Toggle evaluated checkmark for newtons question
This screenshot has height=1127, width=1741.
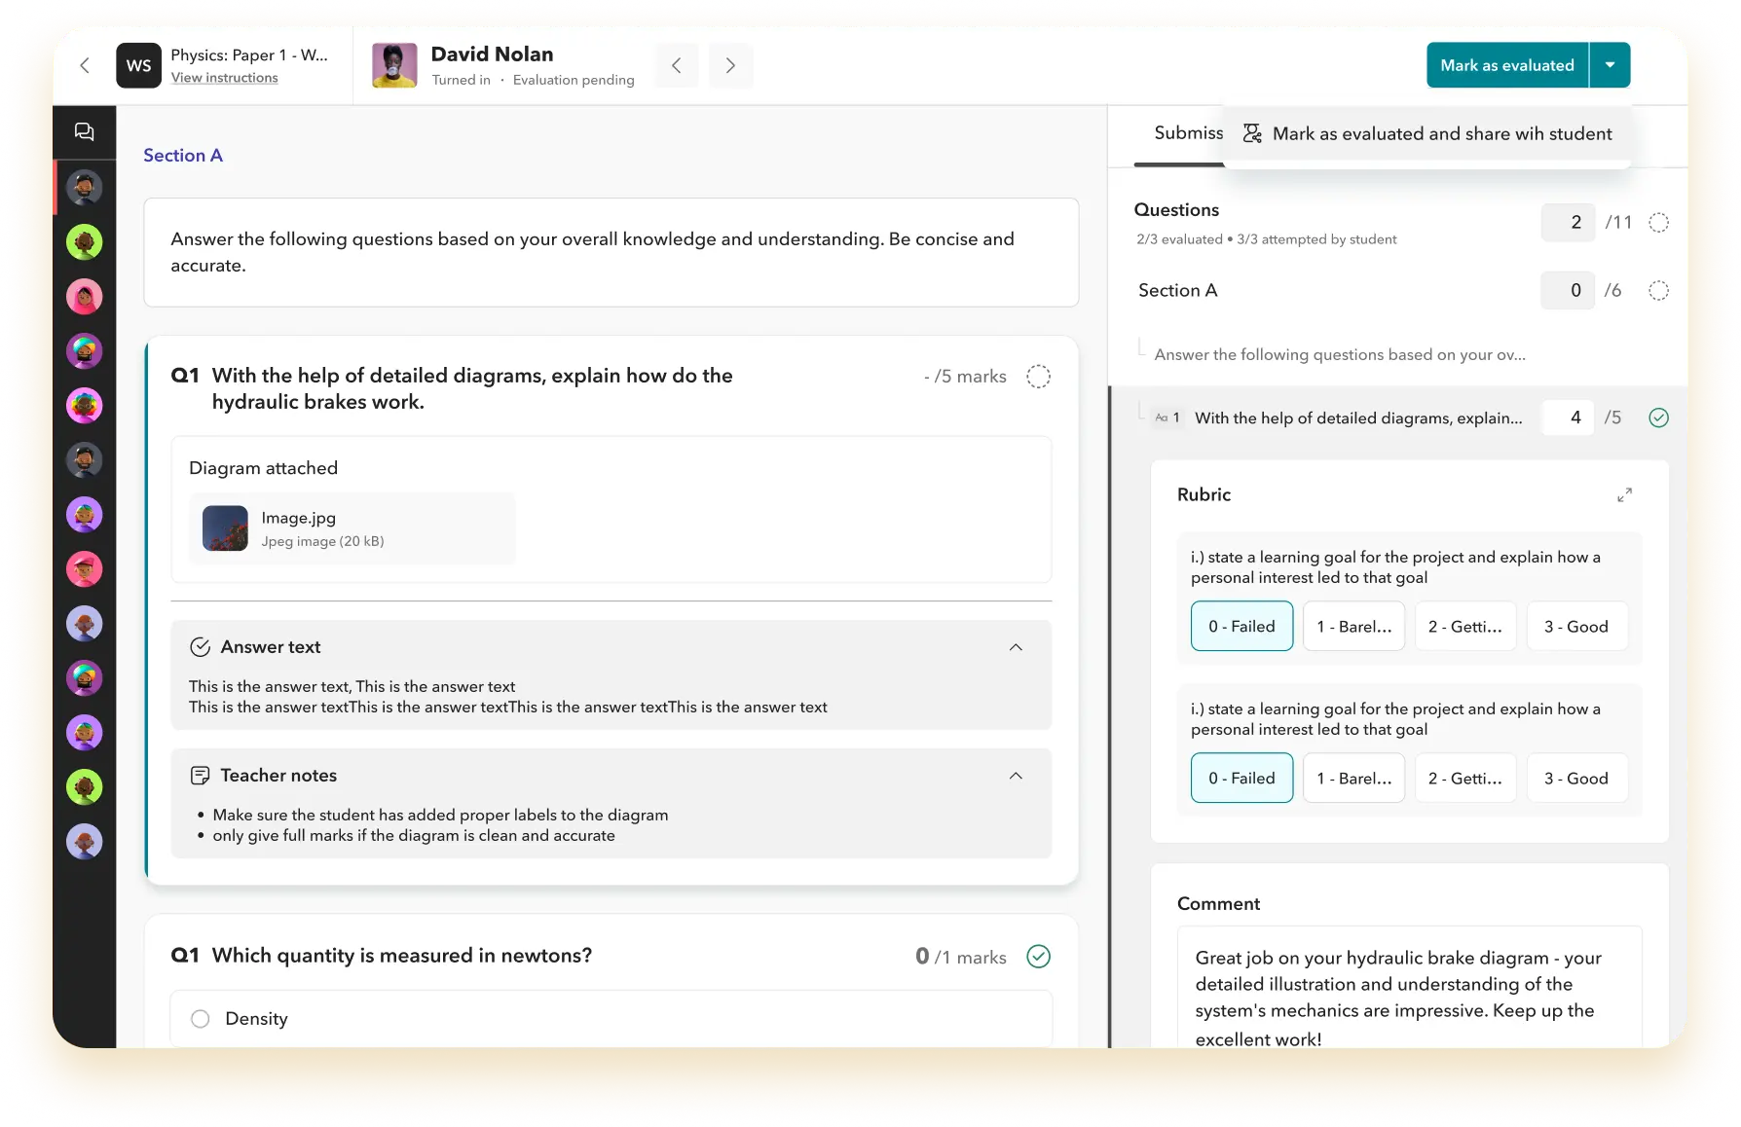pyautogui.click(x=1038, y=957)
